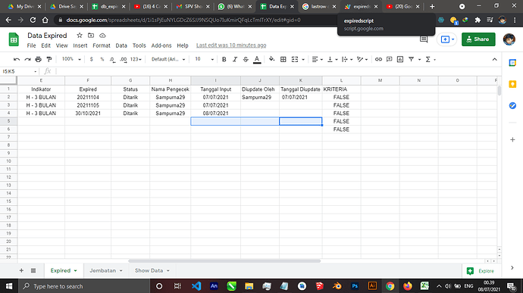Image resolution: width=523 pixels, height=293 pixels.
Task: Open Google Keep from side panel
Action: (x=512, y=84)
